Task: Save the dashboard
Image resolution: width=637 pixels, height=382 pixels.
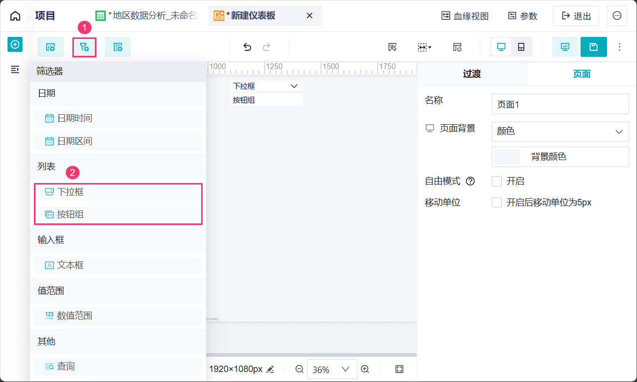Action: click(594, 47)
